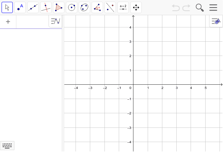Pick the Angle tool

coord(97,7)
